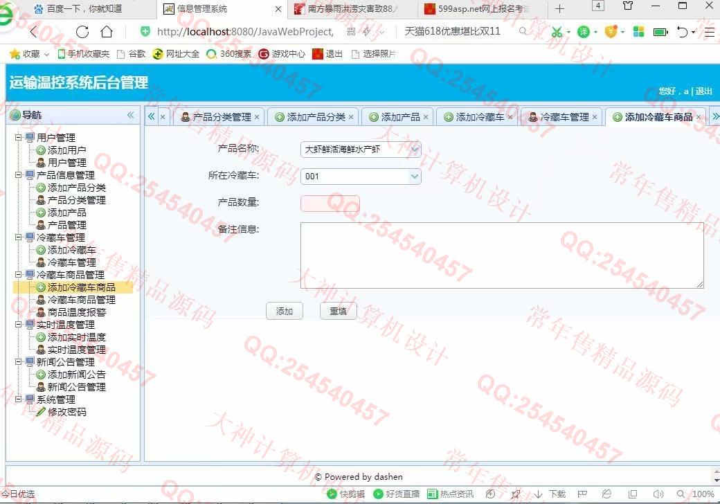Close the 冷藏车管理 tab

click(x=595, y=117)
